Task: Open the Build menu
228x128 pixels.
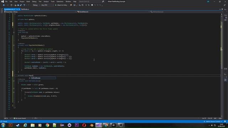Action: [28, 1]
